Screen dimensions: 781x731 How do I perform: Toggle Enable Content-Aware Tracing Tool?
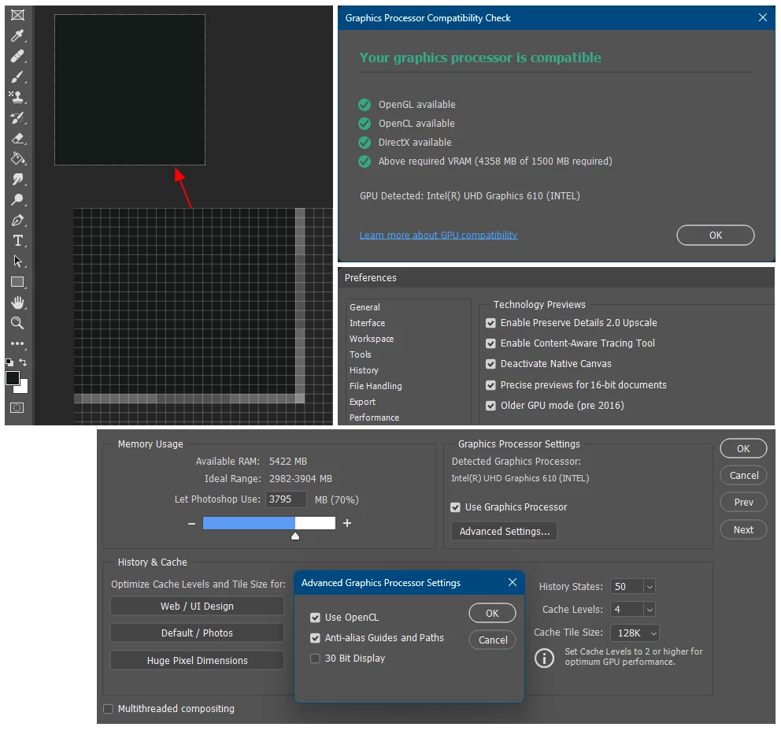[x=490, y=343]
